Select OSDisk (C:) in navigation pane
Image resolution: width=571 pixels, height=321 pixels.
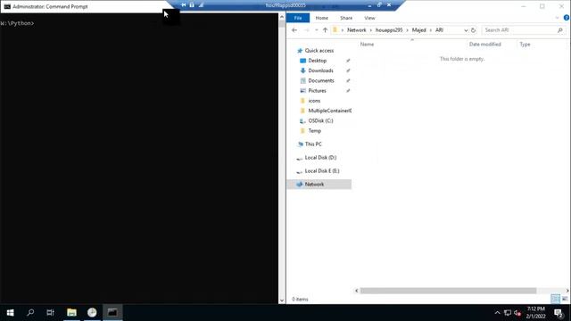(x=320, y=121)
